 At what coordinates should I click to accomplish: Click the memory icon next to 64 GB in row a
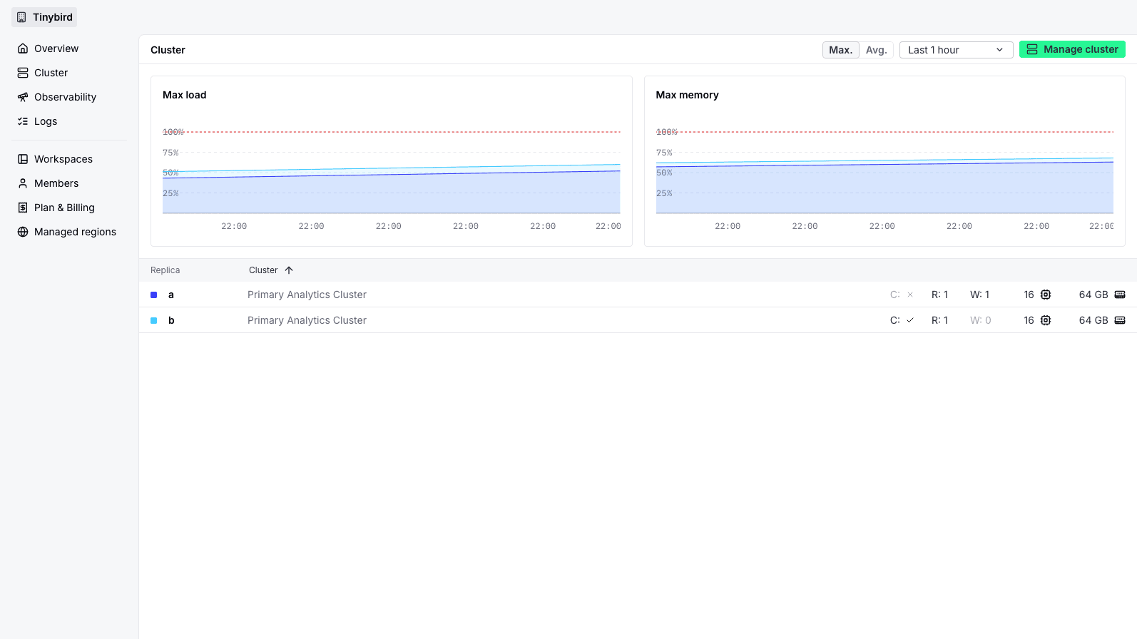[1120, 295]
